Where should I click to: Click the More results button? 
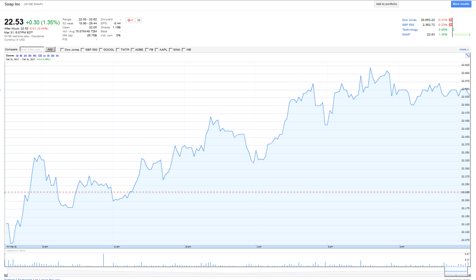(461, 4)
